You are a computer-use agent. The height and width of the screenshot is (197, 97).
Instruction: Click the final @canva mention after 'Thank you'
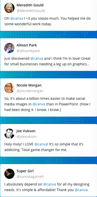81,190
